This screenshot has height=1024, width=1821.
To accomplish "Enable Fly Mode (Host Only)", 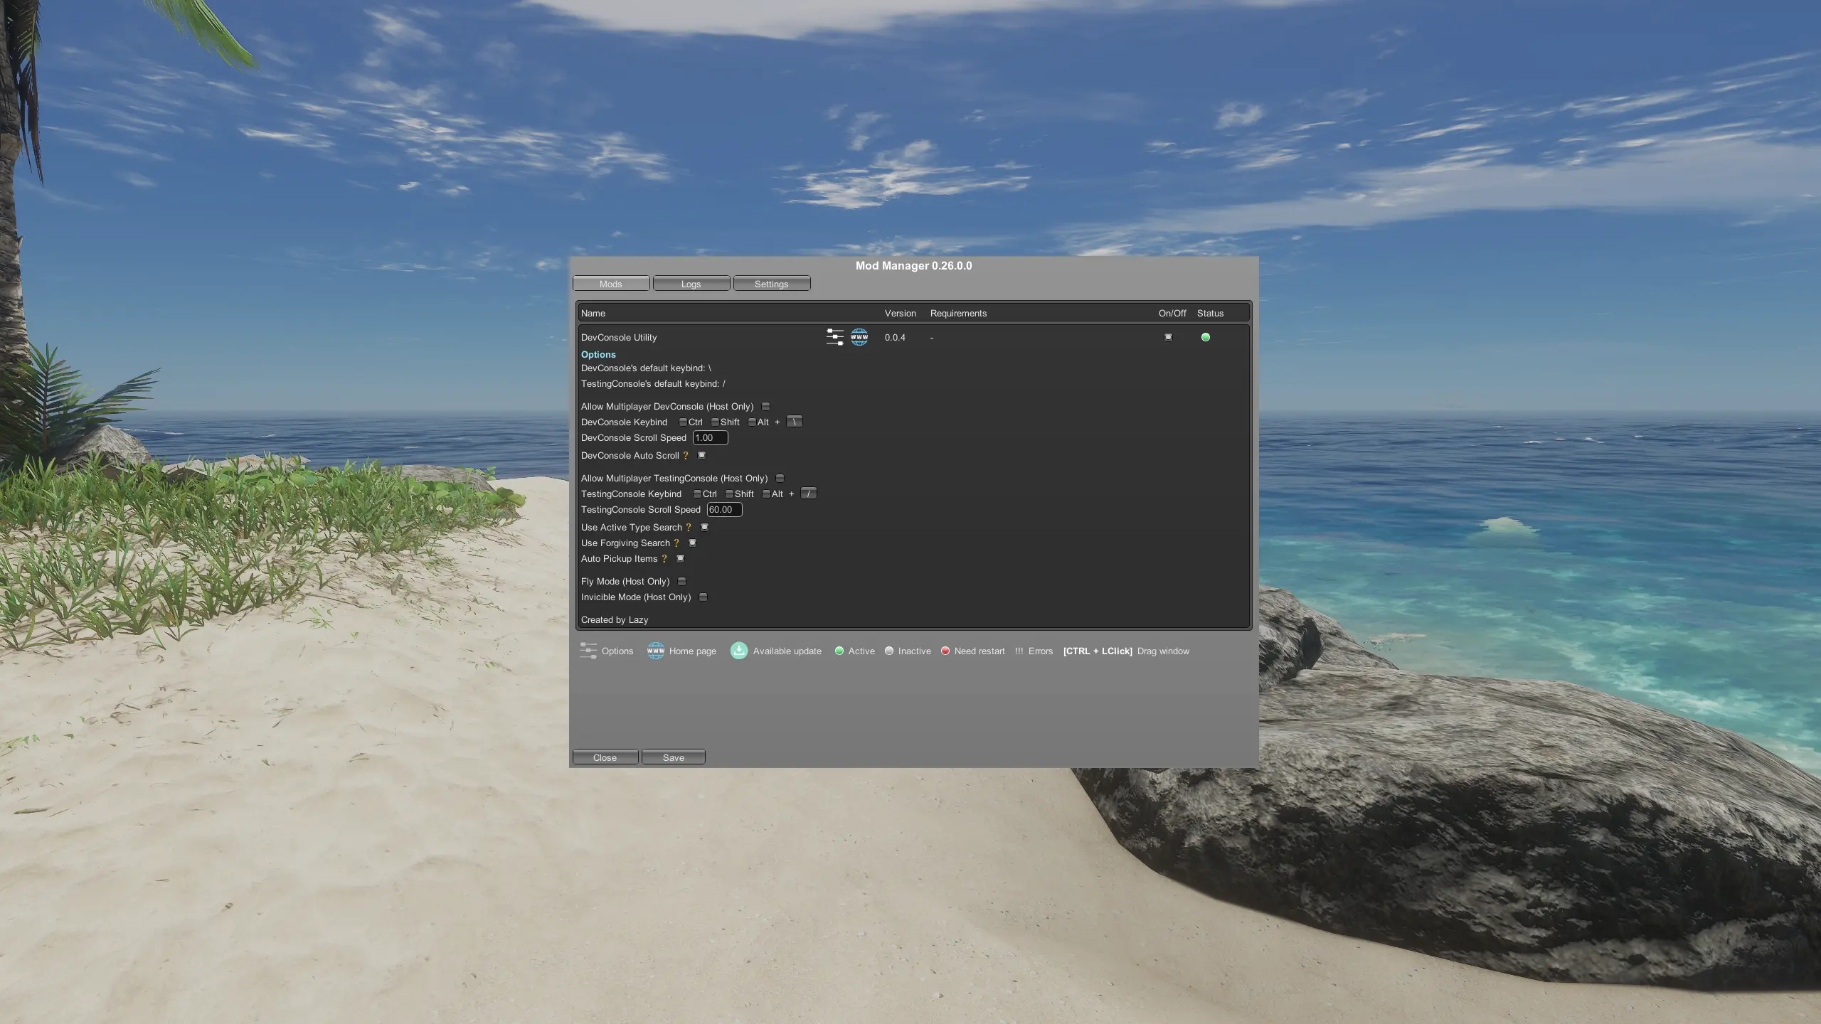I will coord(682,582).
